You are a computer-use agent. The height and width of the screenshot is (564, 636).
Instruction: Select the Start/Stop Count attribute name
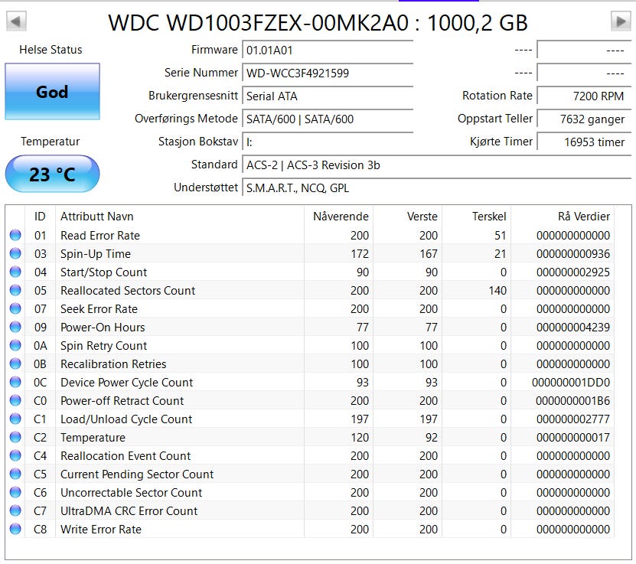(103, 272)
